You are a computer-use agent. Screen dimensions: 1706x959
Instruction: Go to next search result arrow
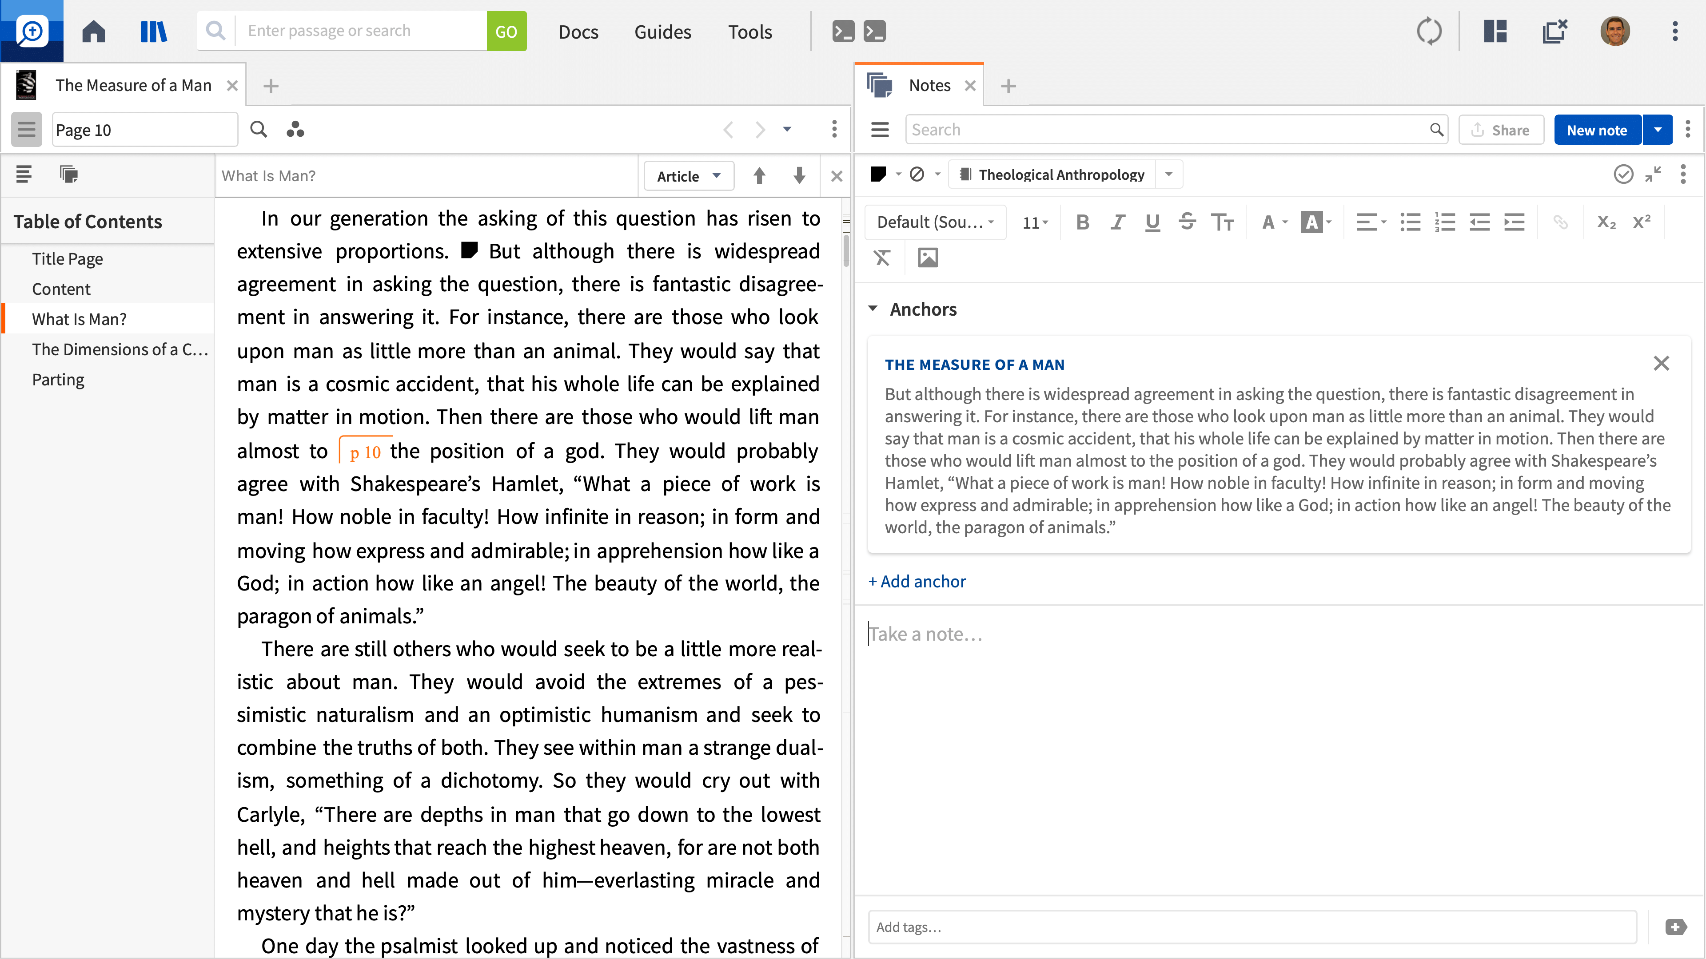(x=799, y=175)
